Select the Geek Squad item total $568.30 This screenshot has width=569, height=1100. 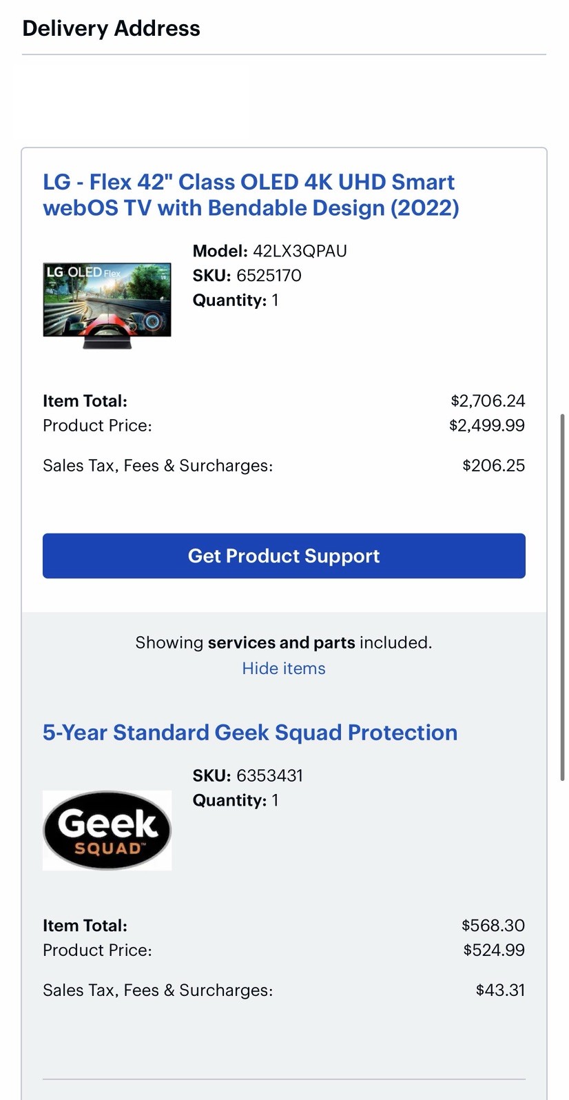pyautogui.click(x=493, y=926)
